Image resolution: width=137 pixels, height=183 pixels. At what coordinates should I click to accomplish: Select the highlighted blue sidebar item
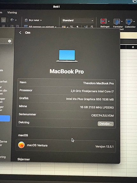pyautogui.click(x=5, y=118)
